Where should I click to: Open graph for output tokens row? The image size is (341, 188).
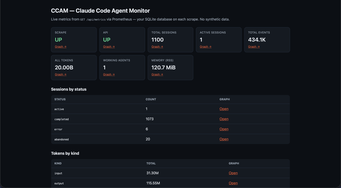click(233, 183)
